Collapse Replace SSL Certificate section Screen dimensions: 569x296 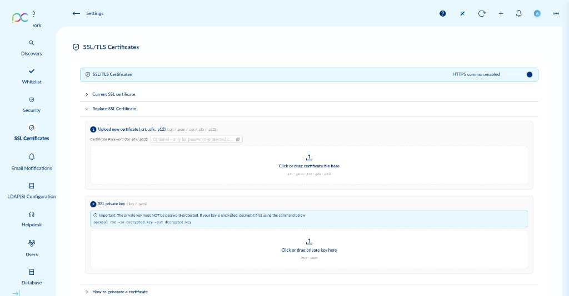click(114, 109)
